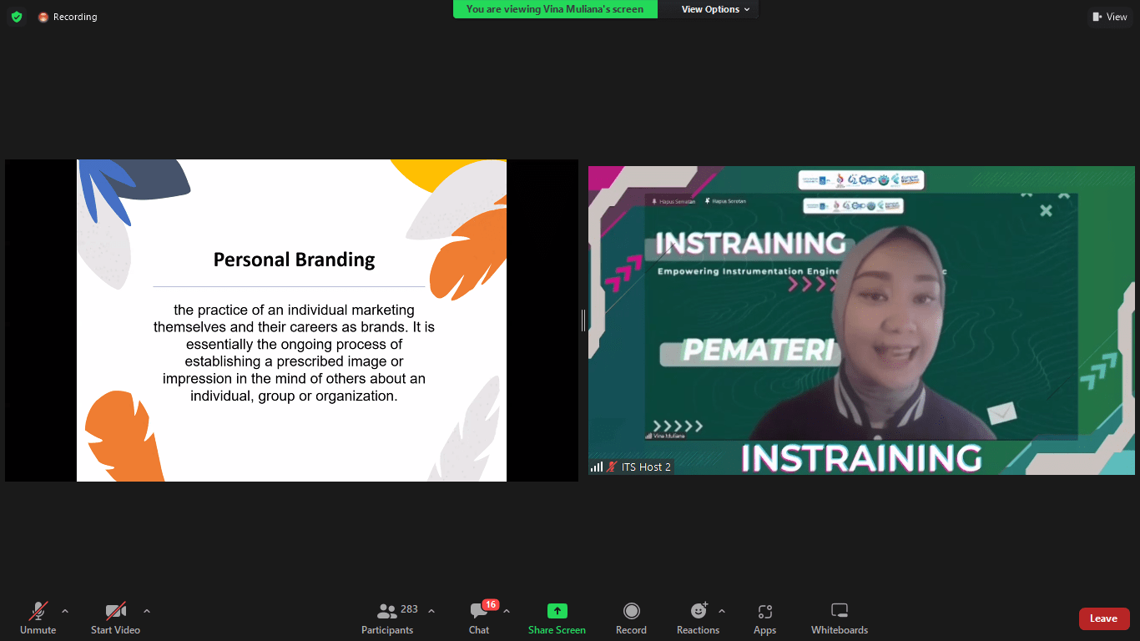Click the green encryption shield icon

coord(17,17)
